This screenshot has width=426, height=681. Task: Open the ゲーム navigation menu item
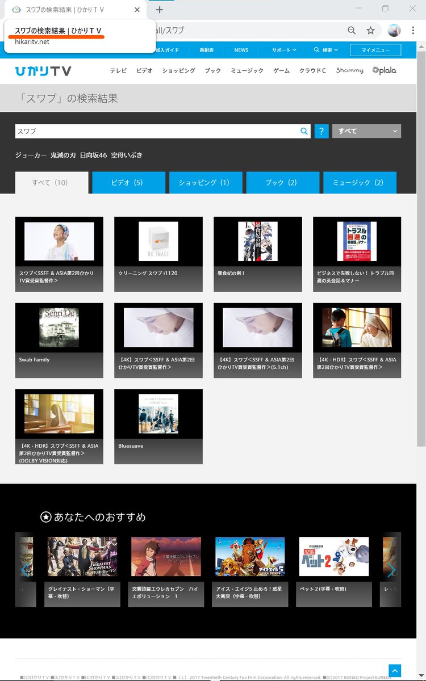tap(281, 70)
